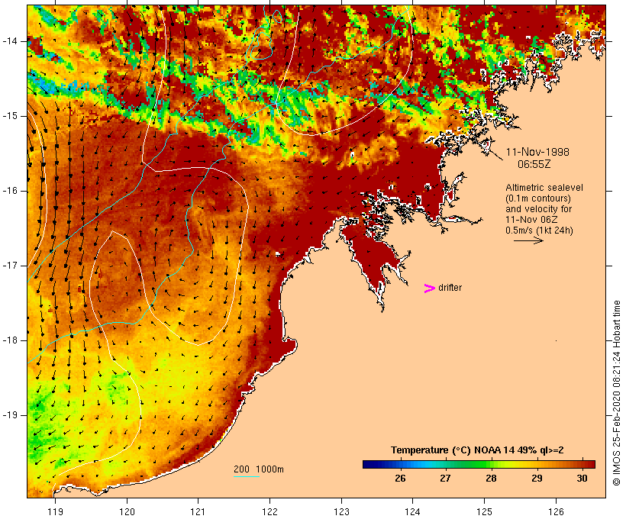This screenshot has height=519, width=626.
Task: Click the IMOS copyright timestamp text
Action: coord(616,393)
